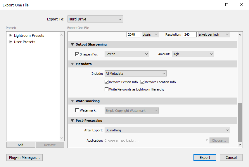Collapse the Post-Processing section triangle
The height and width of the screenshot is (167, 249).
[72, 121]
